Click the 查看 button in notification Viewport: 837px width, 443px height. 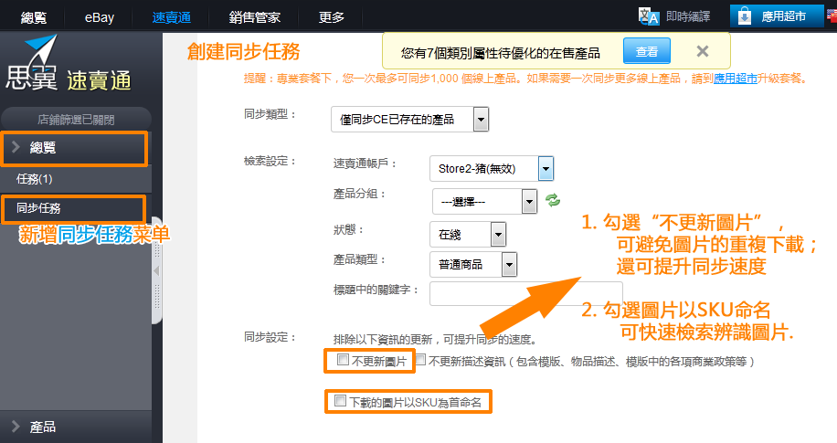point(646,51)
